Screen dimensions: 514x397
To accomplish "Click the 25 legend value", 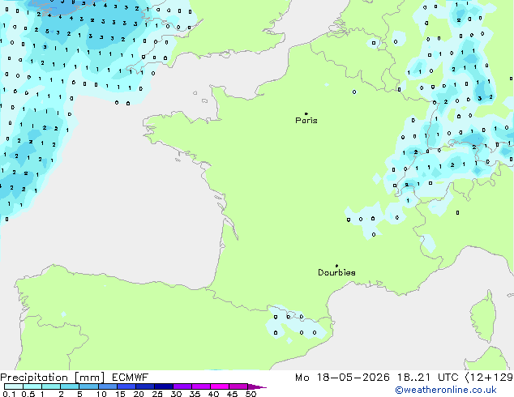I will [157, 394].
